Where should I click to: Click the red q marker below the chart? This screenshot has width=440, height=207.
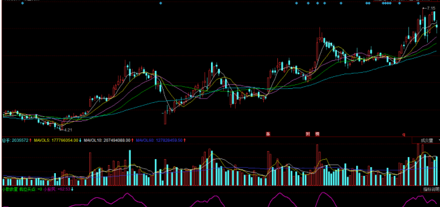click(404, 134)
